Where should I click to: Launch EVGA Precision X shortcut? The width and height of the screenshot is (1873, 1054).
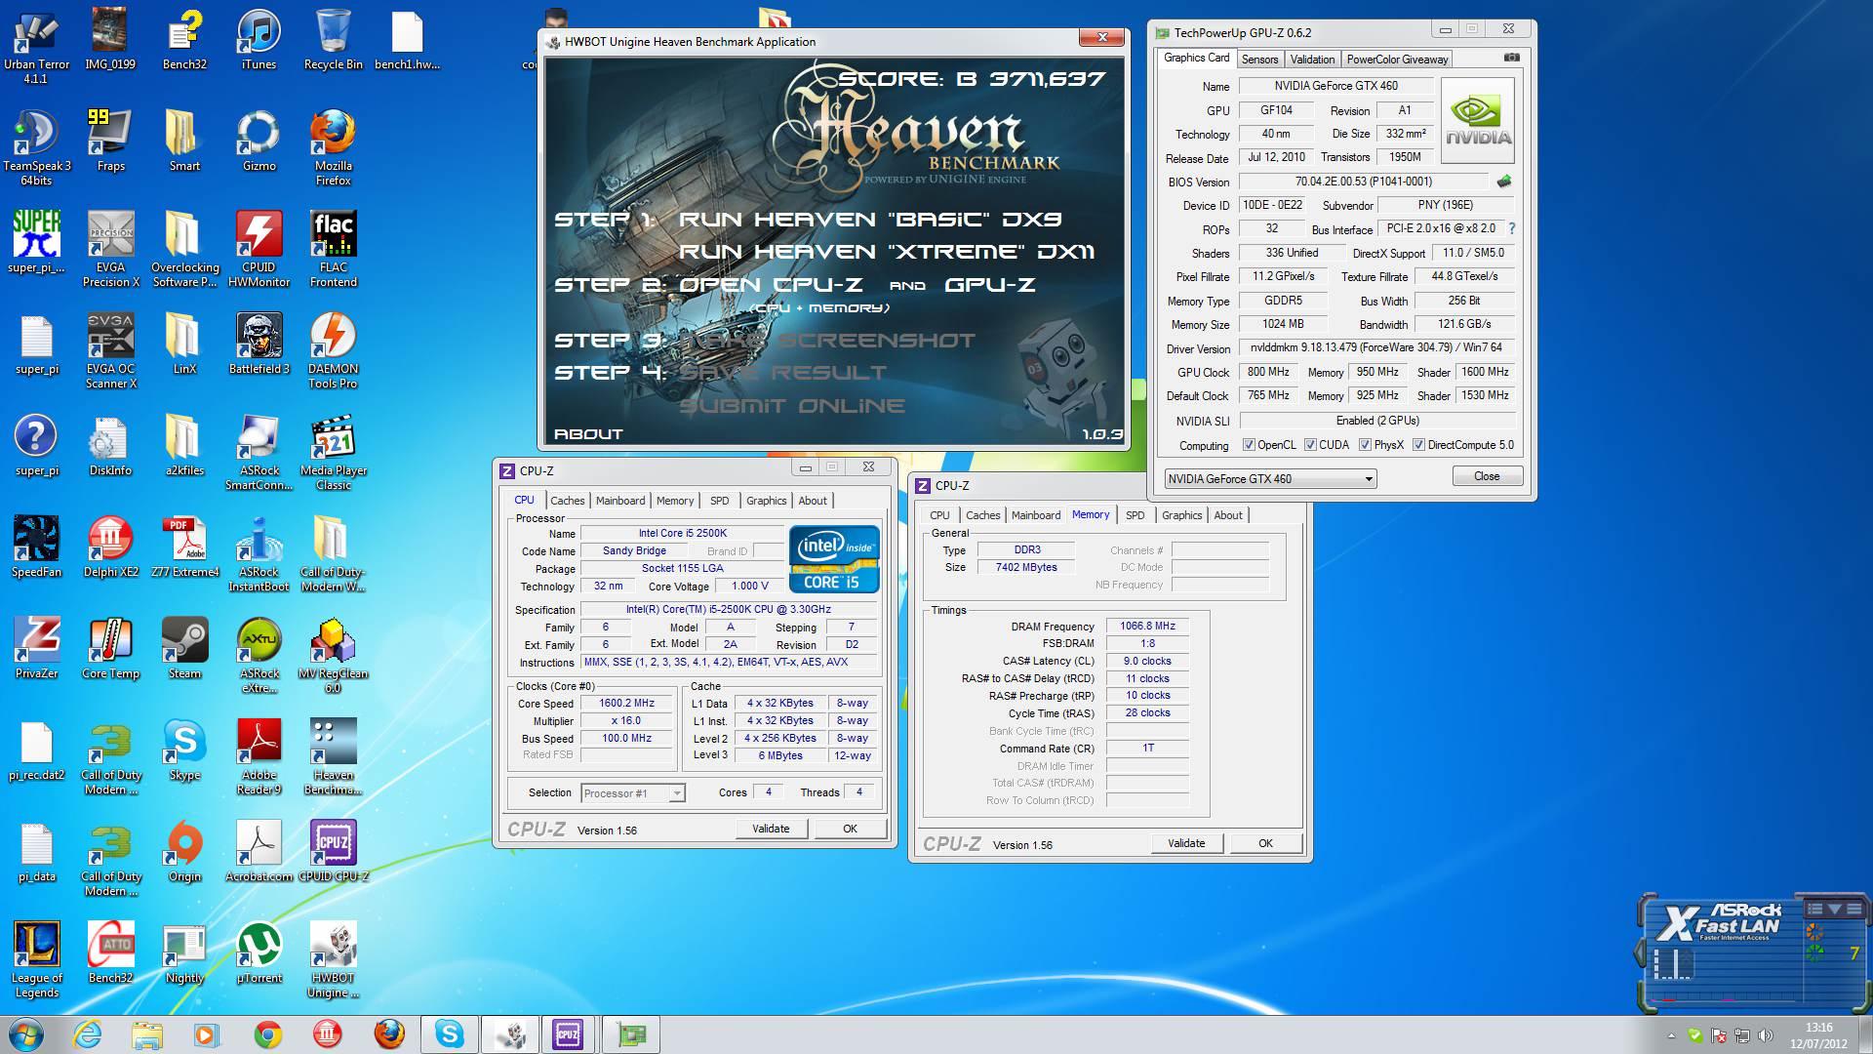click(x=110, y=250)
